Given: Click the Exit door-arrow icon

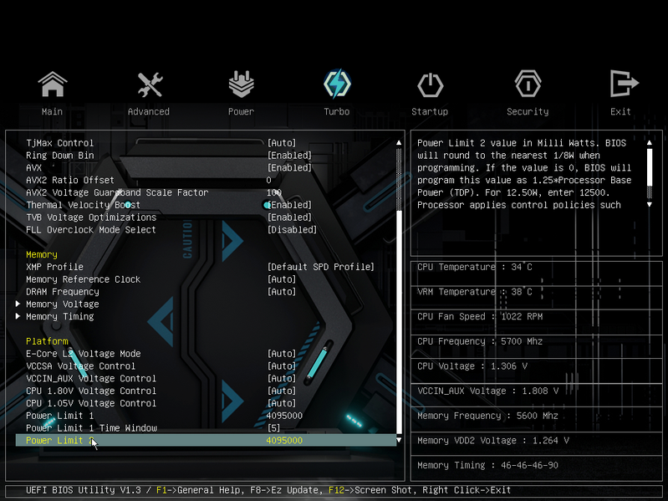Looking at the screenshot, I should pos(624,84).
